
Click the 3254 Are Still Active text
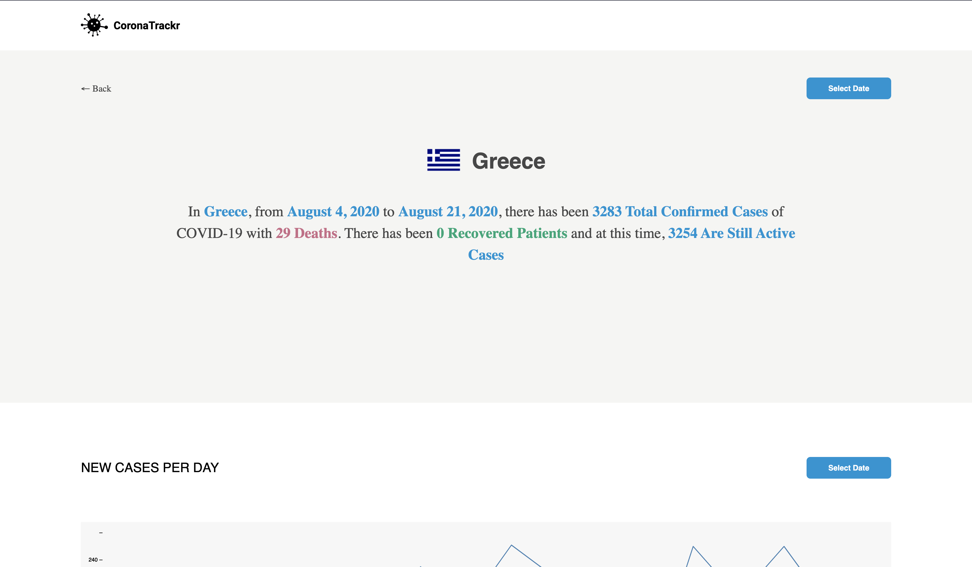(731, 233)
